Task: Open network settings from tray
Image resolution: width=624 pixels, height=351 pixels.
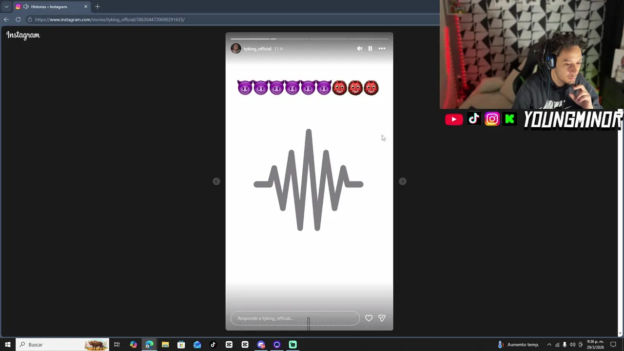Action: click(557, 345)
